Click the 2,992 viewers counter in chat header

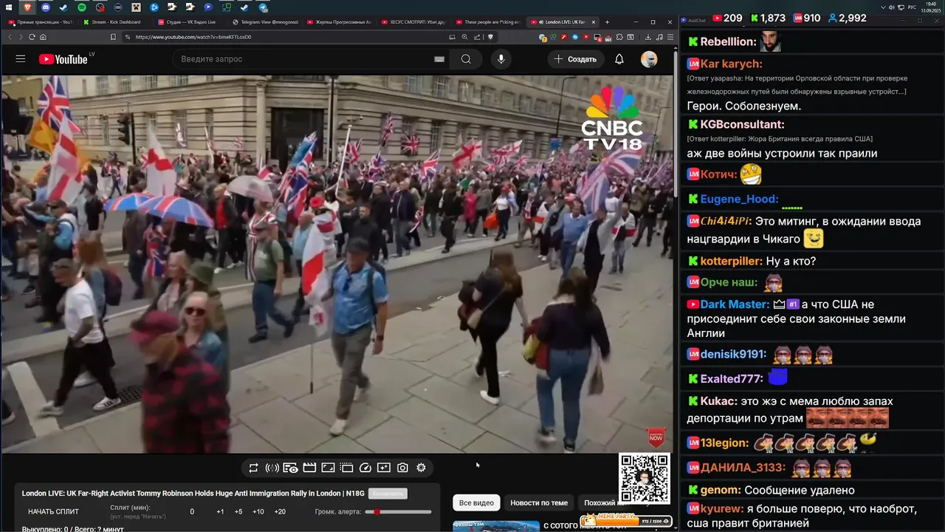point(847,18)
